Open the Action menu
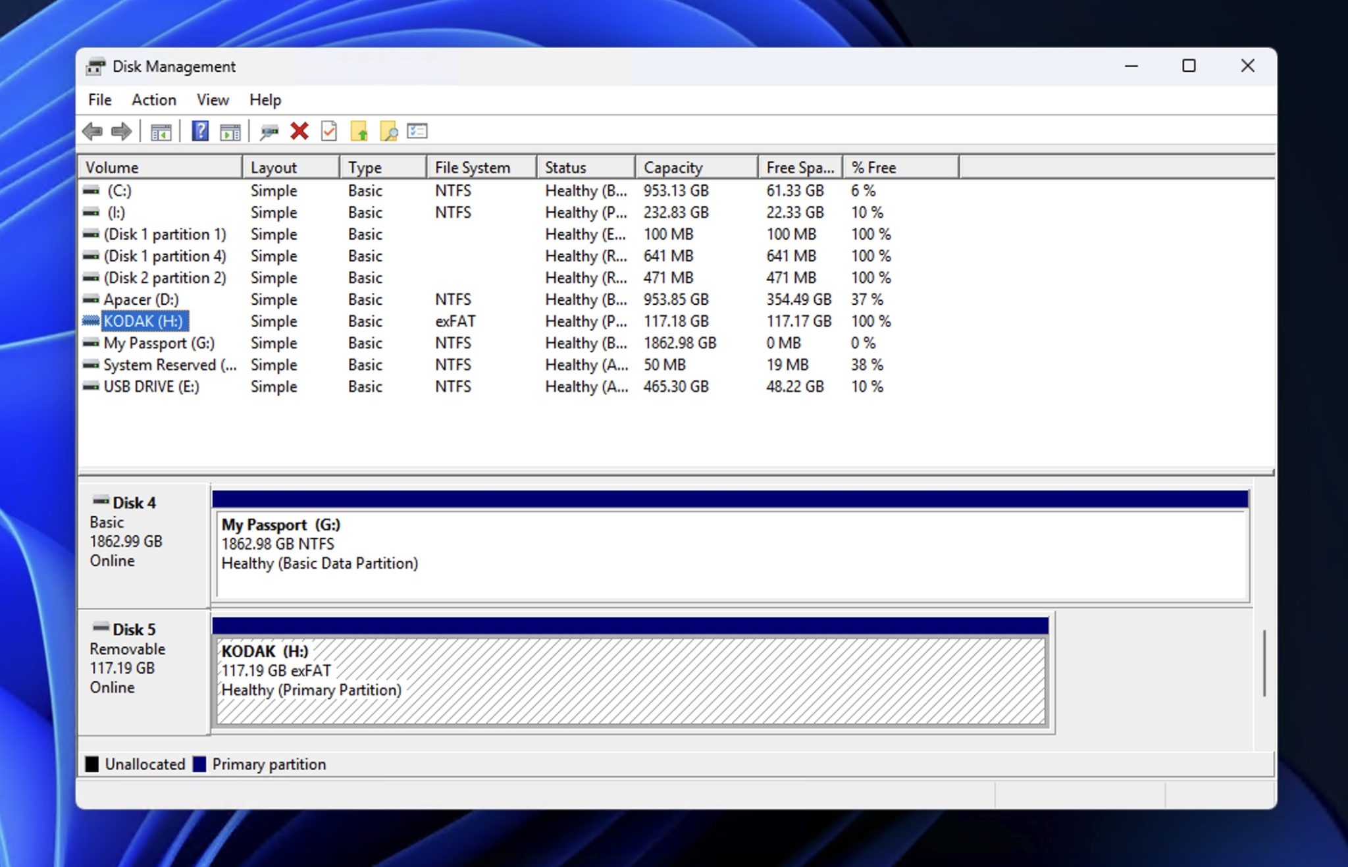 [153, 100]
